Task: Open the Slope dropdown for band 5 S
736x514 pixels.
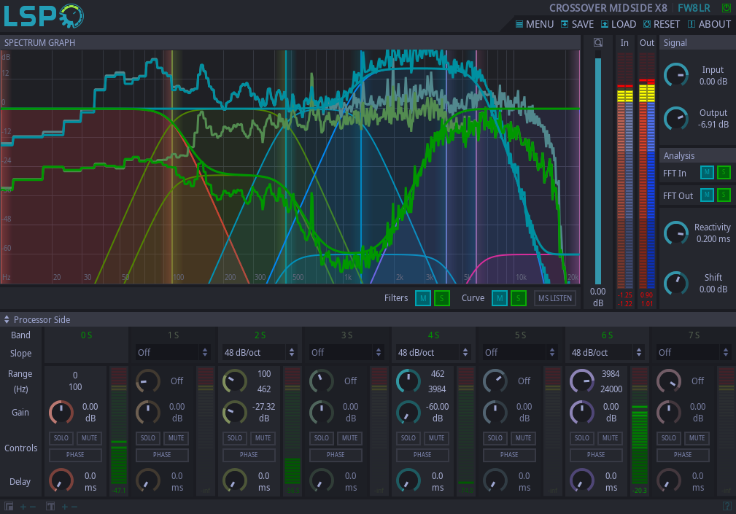Action: coord(520,352)
